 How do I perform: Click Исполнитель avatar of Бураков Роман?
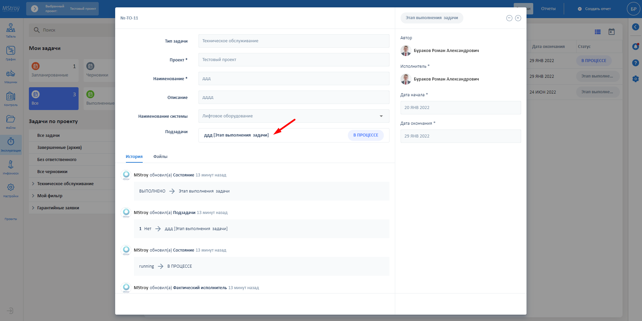406,79
